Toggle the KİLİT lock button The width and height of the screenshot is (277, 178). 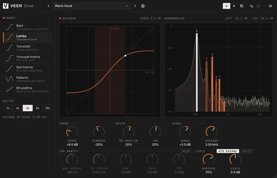pyautogui.click(x=247, y=151)
